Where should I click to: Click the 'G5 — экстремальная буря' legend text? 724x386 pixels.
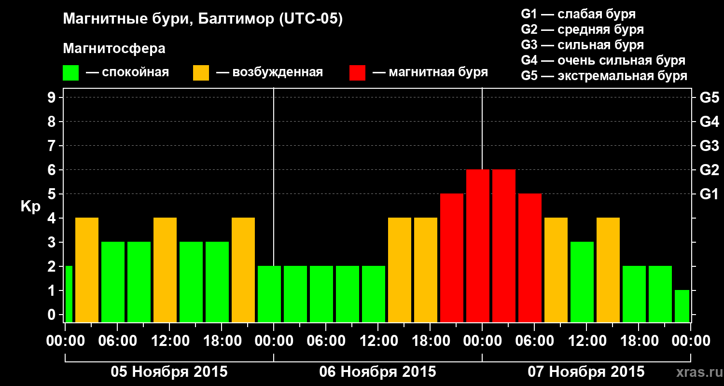click(x=604, y=76)
